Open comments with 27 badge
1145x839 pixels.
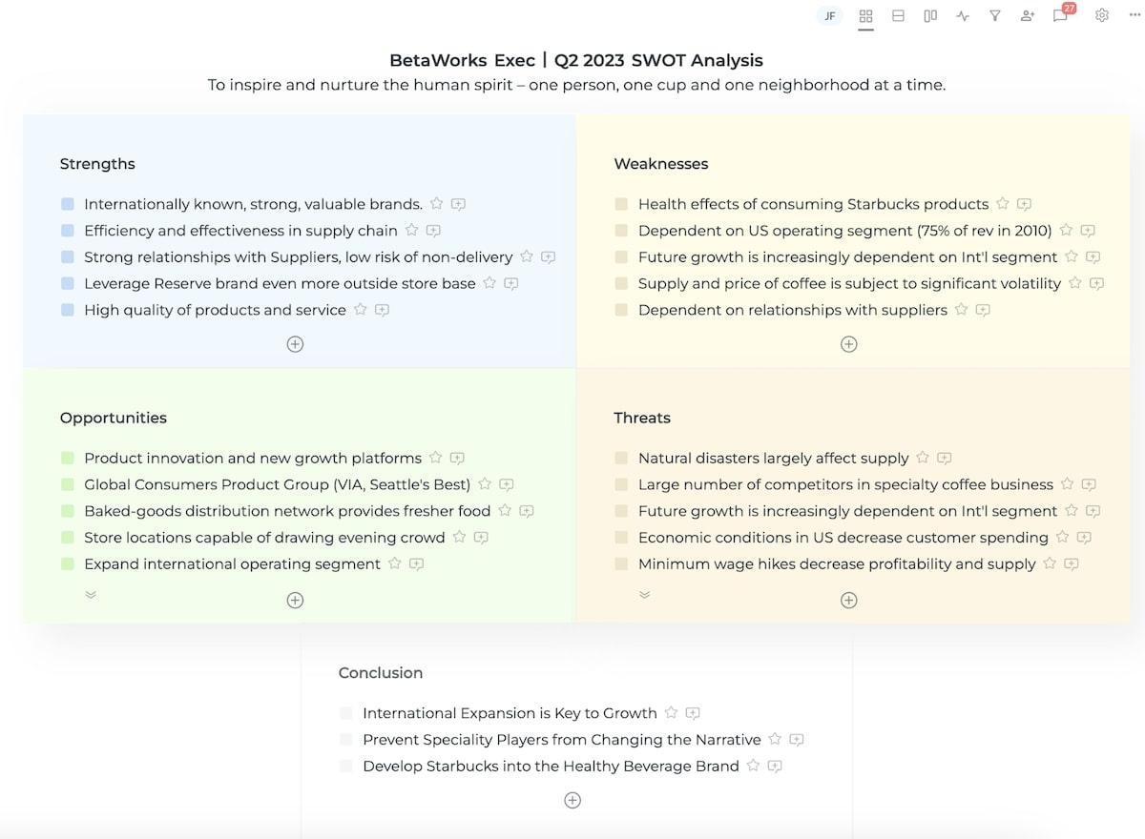click(x=1060, y=16)
